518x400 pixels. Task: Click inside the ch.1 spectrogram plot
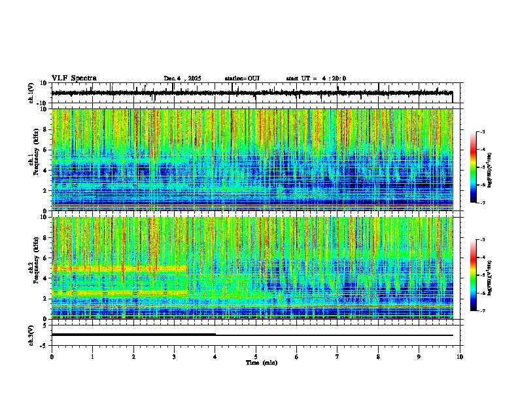tap(252, 159)
